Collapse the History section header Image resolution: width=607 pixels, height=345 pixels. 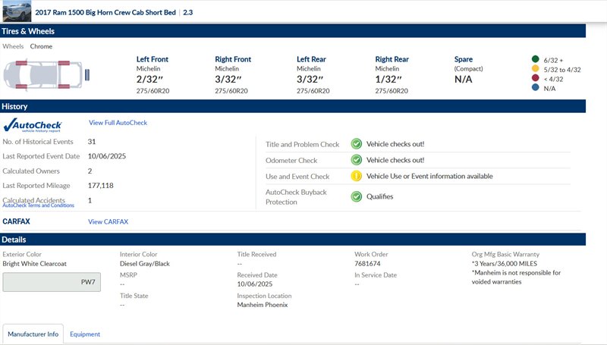(x=292, y=107)
